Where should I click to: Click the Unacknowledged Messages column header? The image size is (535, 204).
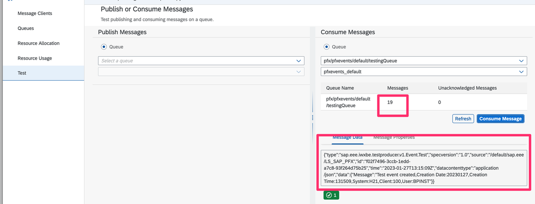point(467,88)
